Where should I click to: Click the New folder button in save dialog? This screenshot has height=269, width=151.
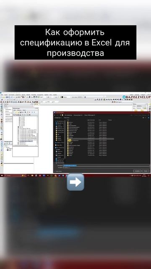click(x=66, y=118)
